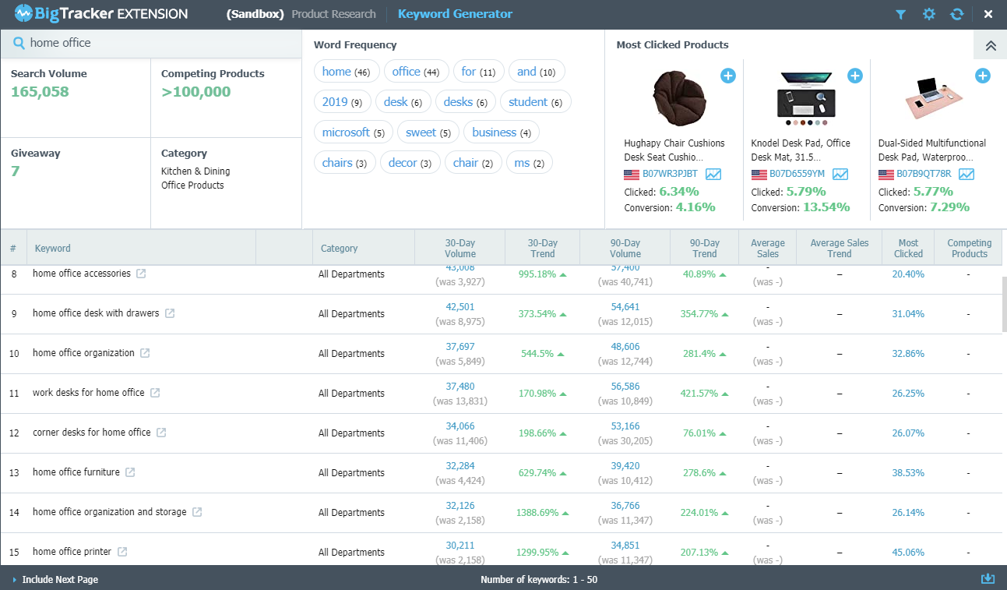Download keyword list with export icon

tap(988, 579)
